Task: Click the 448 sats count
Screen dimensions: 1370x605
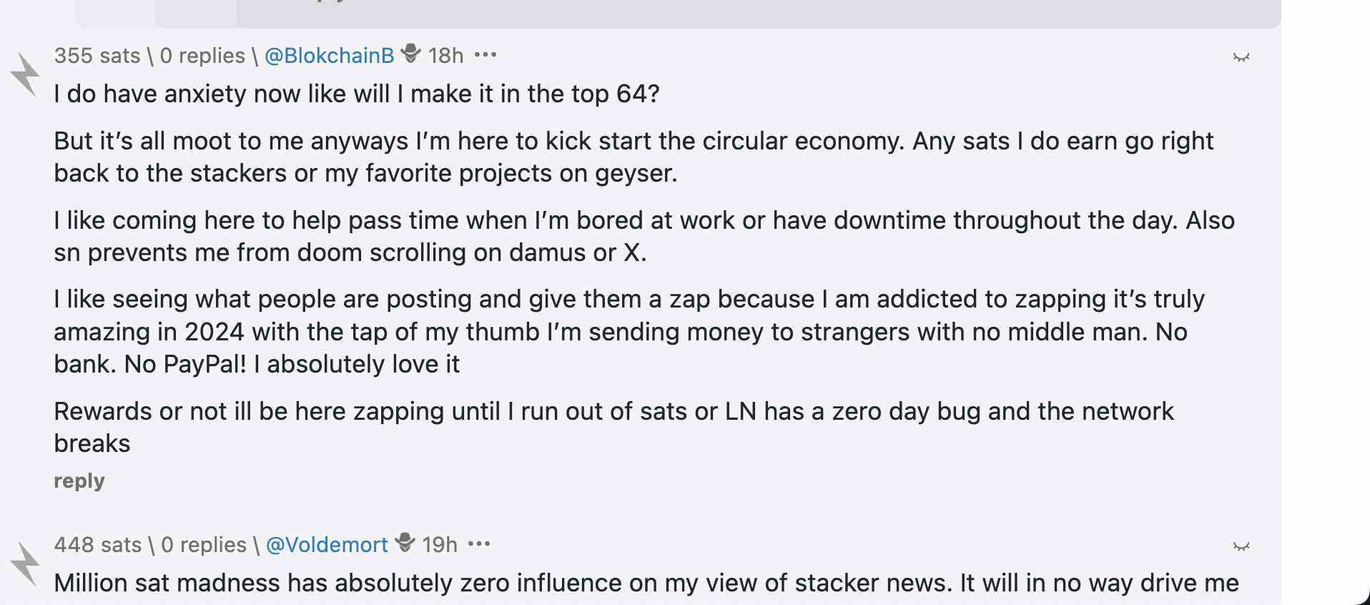Action: [x=98, y=545]
